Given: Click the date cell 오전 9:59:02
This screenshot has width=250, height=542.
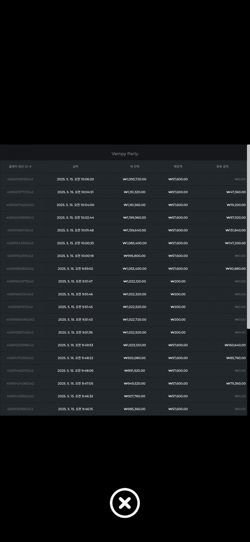Looking at the screenshot, I should 75,269.
